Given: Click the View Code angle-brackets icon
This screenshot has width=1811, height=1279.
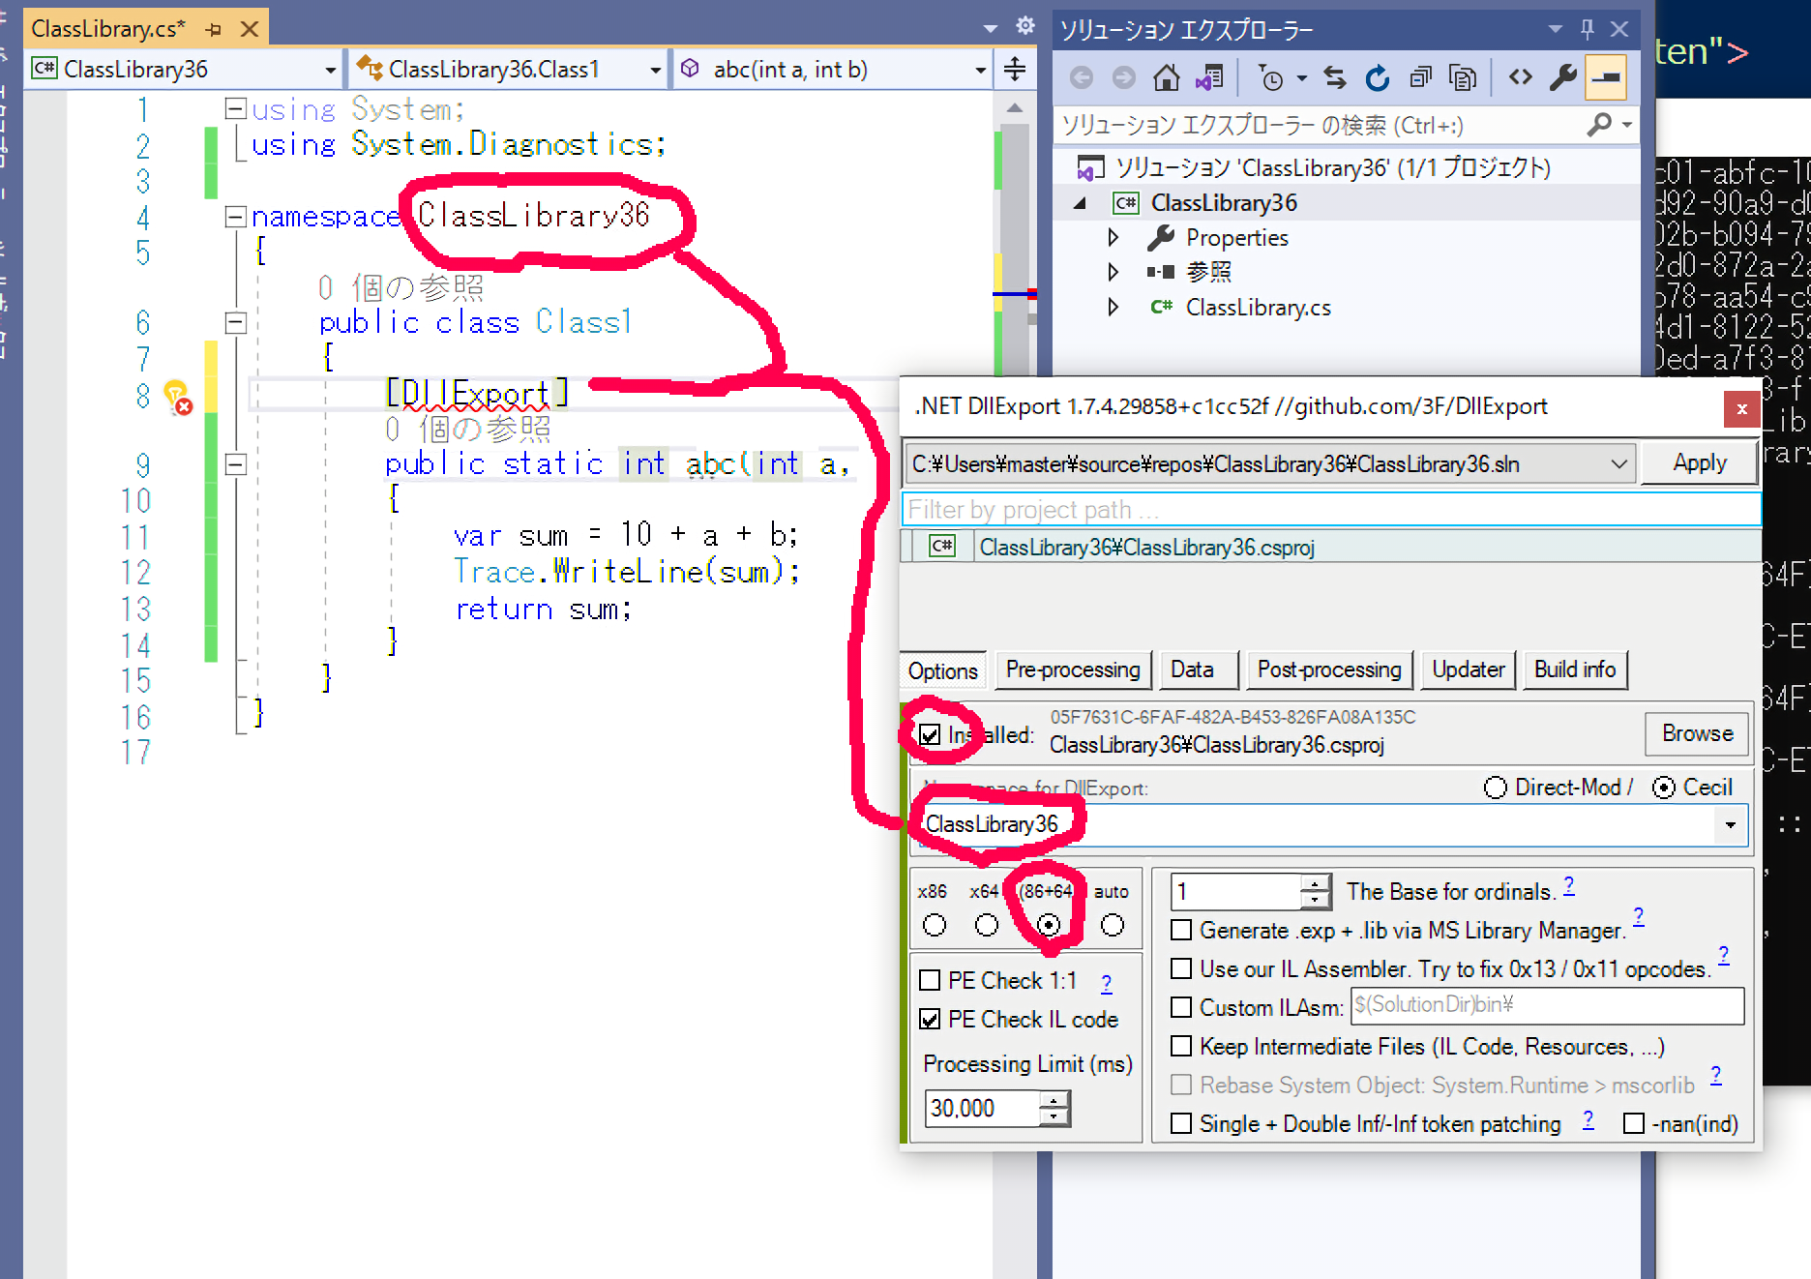Looking at the screenshot, I should tap(1520, 77).
